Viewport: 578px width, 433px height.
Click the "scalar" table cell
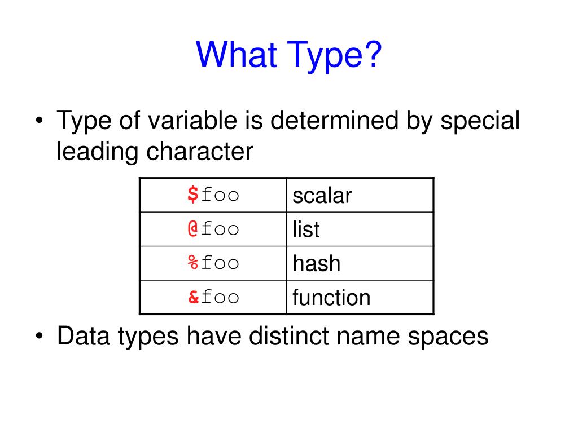pos(360,195)
